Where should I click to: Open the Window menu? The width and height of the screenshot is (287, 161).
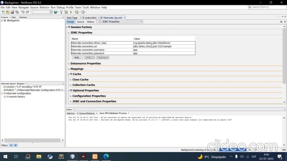(95, 7)
